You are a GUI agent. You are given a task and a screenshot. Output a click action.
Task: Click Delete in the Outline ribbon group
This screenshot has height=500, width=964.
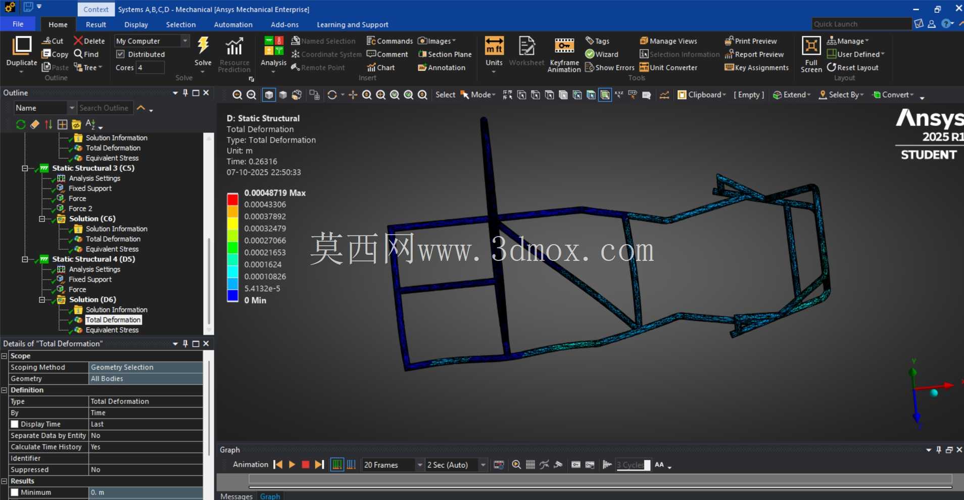[89, 41]
